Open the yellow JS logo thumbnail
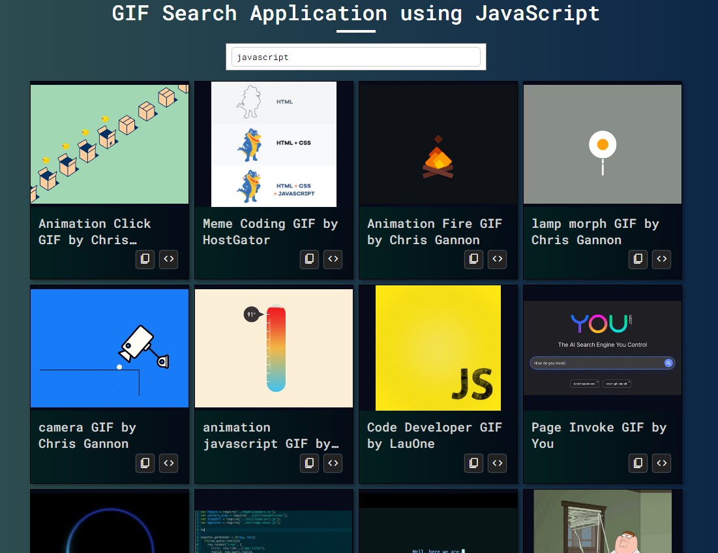 [x=438, y=348]
